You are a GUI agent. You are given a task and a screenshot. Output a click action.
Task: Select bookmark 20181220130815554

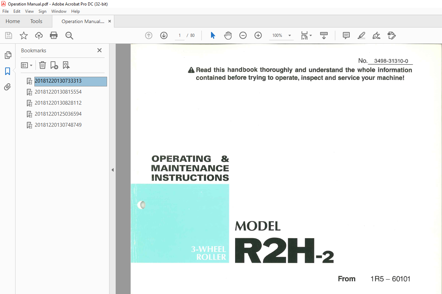point(58,92)
